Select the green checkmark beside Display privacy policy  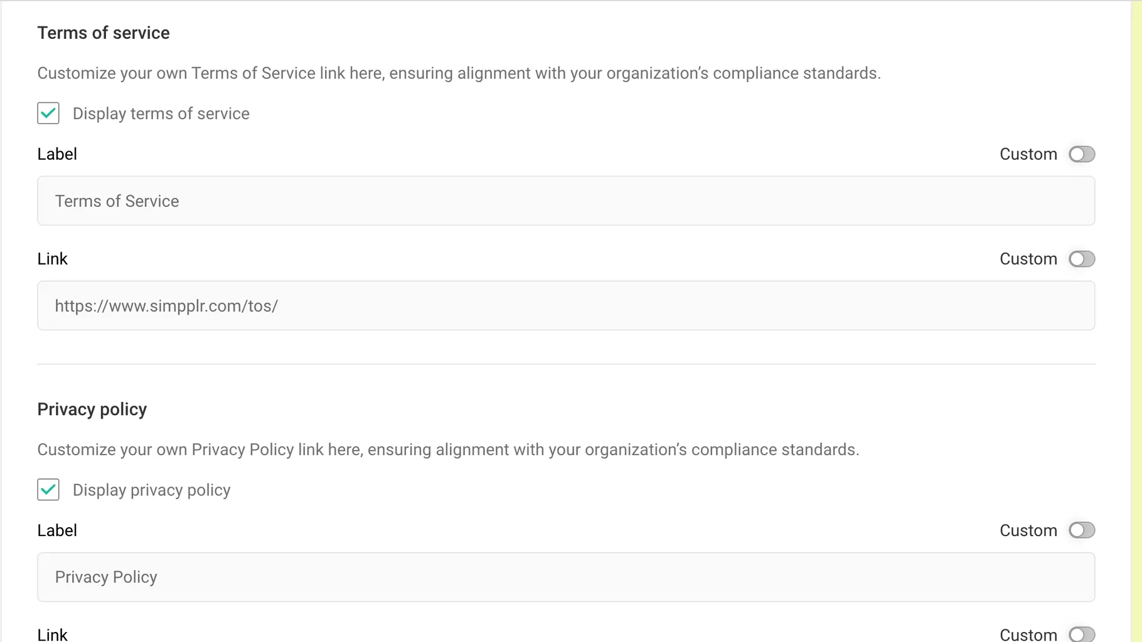[x=48, y=490]
